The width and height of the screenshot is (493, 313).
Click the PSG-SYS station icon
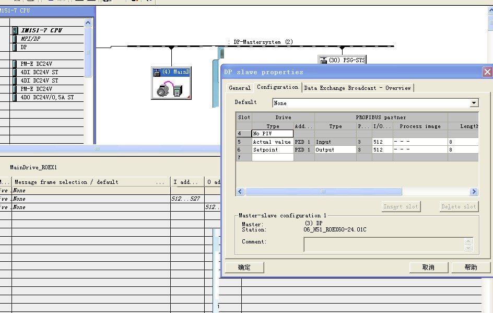pyautogui.click(x=323, y=61)
